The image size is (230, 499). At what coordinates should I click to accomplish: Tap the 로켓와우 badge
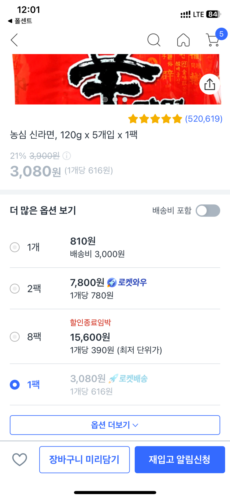(127, 283)
